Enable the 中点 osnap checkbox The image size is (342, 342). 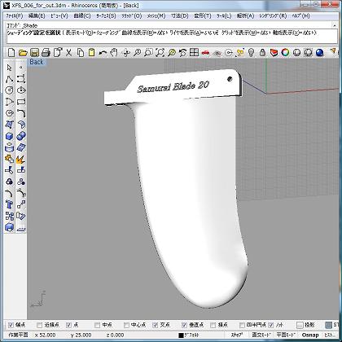pos(97,325)
